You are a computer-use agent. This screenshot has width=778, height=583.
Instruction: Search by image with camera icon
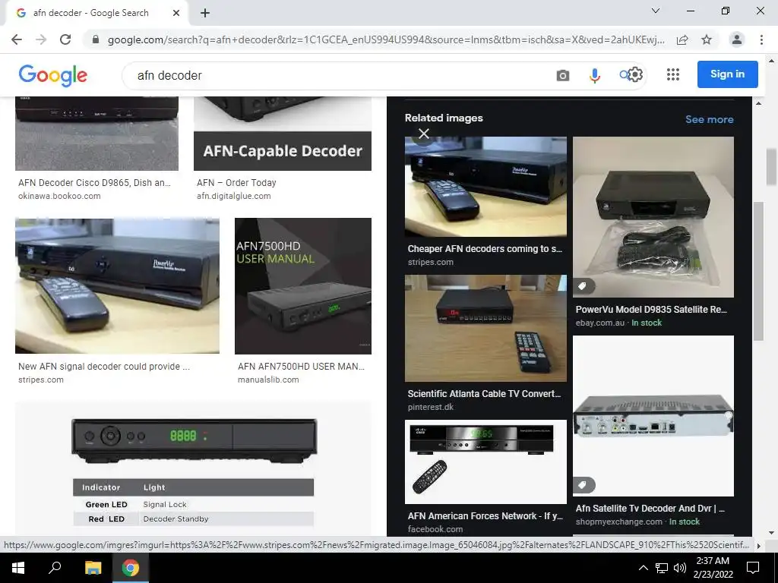563,75
